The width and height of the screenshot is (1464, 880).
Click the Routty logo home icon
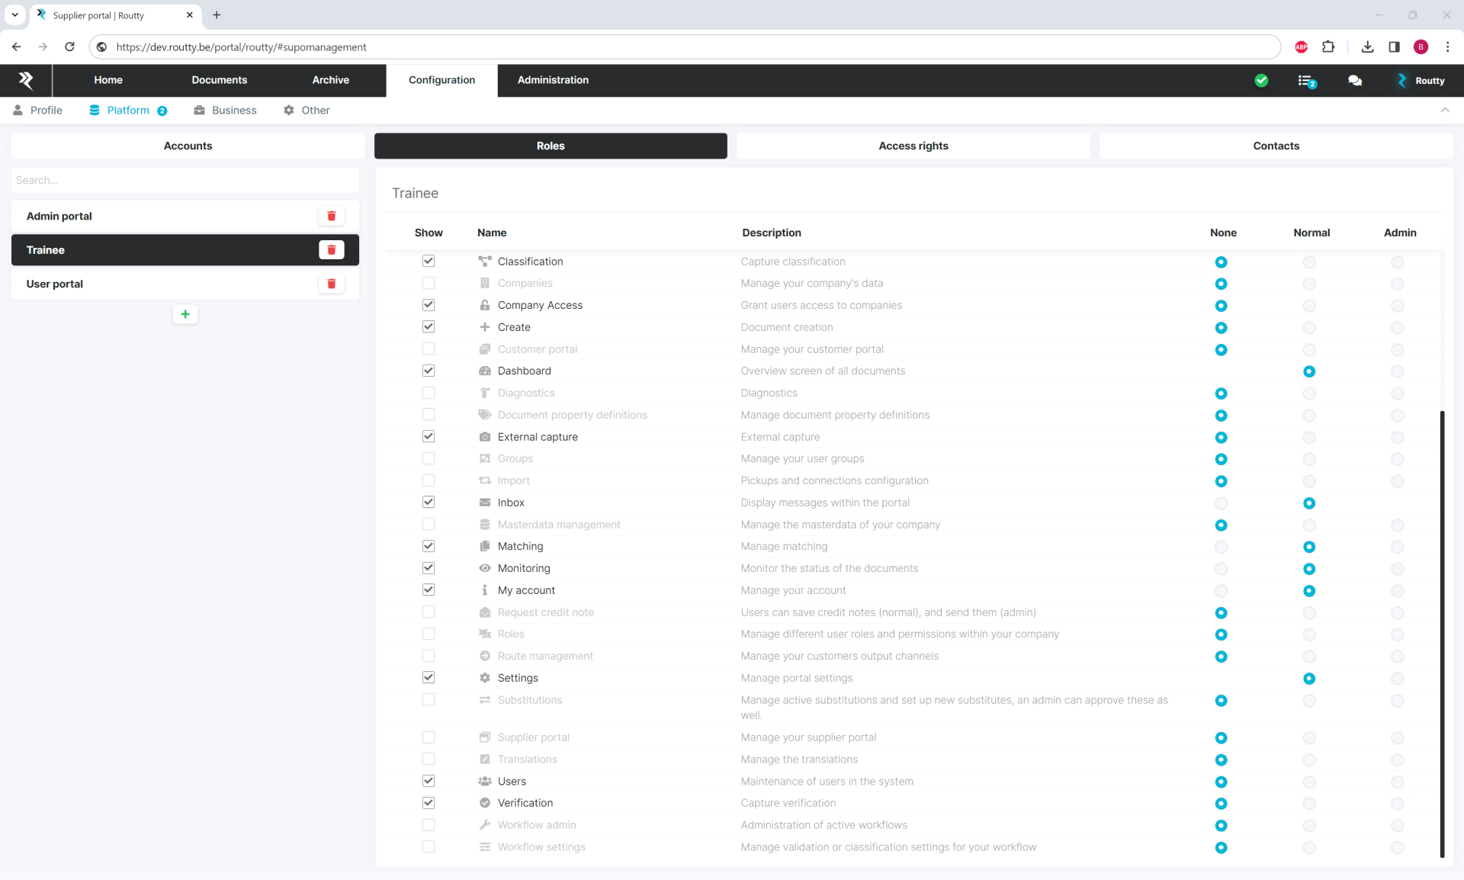(x=26, y=80)
